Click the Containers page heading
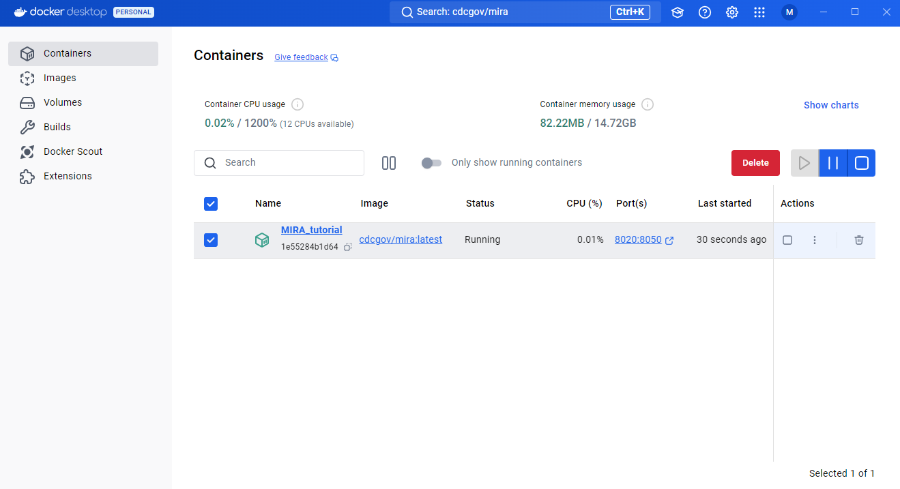 pos(229,55)
